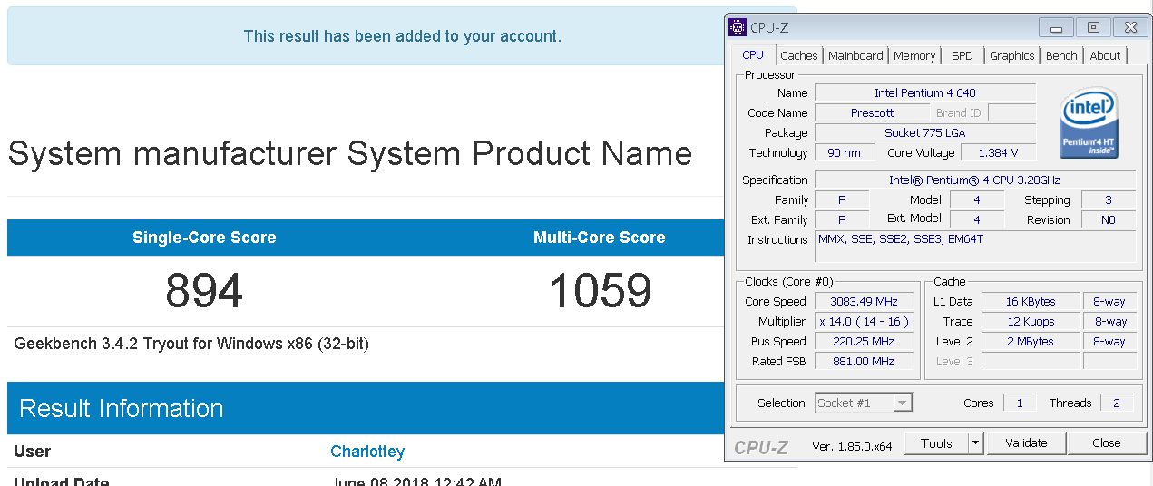Click the Bus Speed value 220.25 MHz

coord(864,341)
